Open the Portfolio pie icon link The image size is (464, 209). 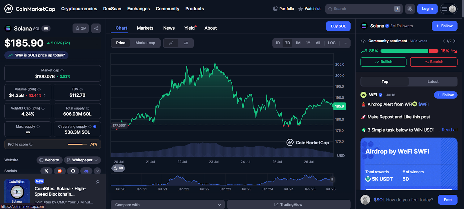tap(283, 9)
